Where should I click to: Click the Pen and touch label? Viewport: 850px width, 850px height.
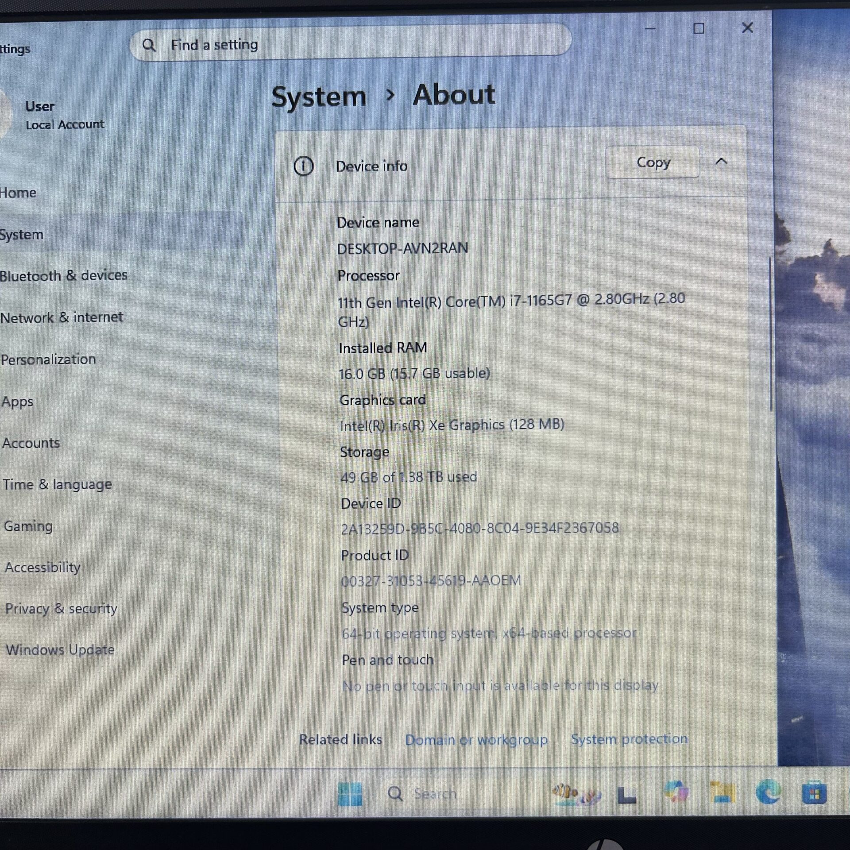387,660
